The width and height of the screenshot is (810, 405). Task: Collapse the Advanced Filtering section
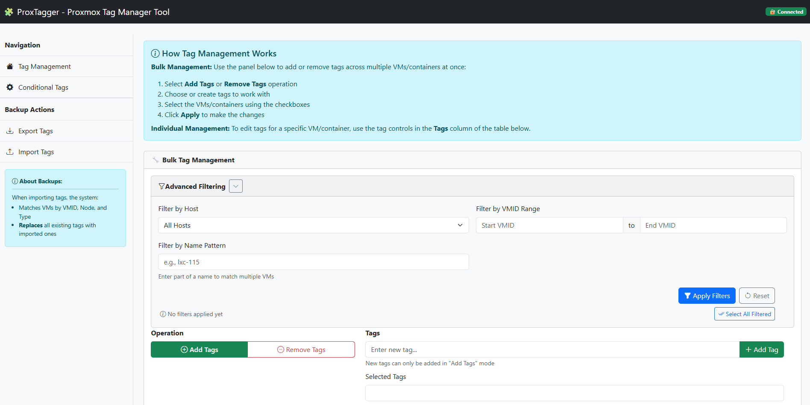(236, 186)
